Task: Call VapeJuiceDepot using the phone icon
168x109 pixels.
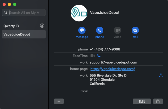Action: pyautogui.click(x=100, y=30)
